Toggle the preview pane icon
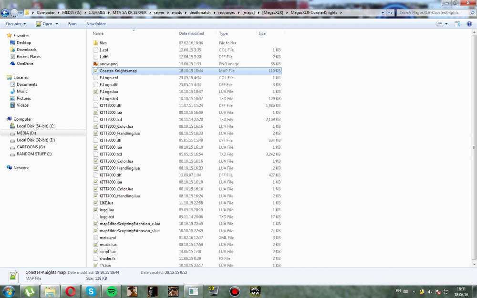This screenshot has width=477, height=298. point(457,24)
